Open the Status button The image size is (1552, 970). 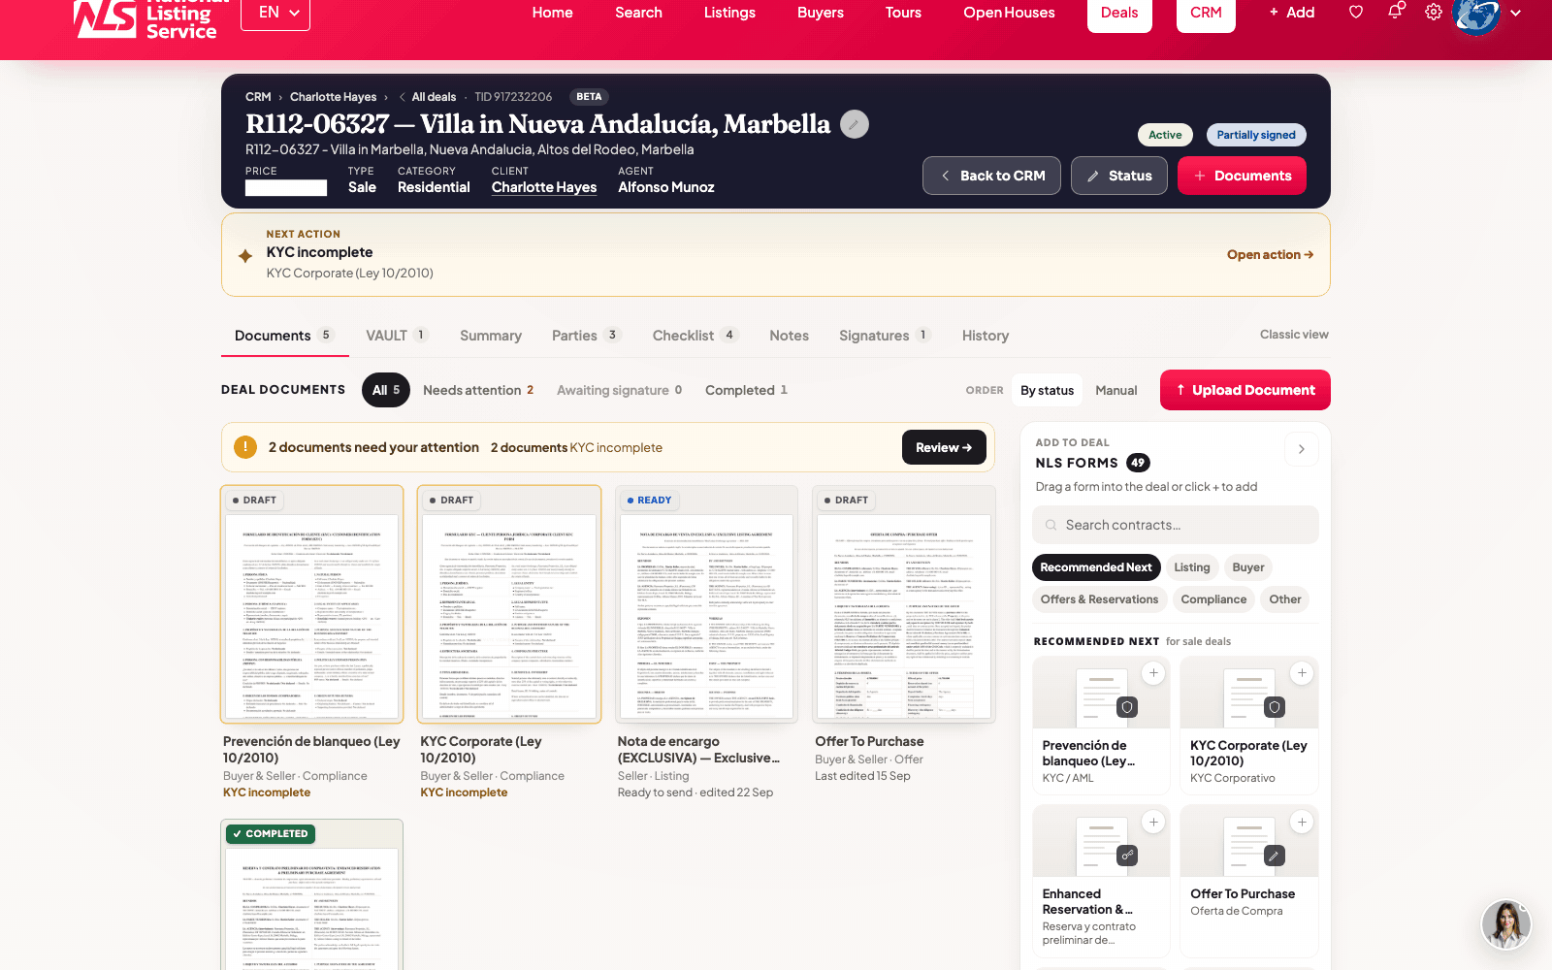click(1119, 176)
